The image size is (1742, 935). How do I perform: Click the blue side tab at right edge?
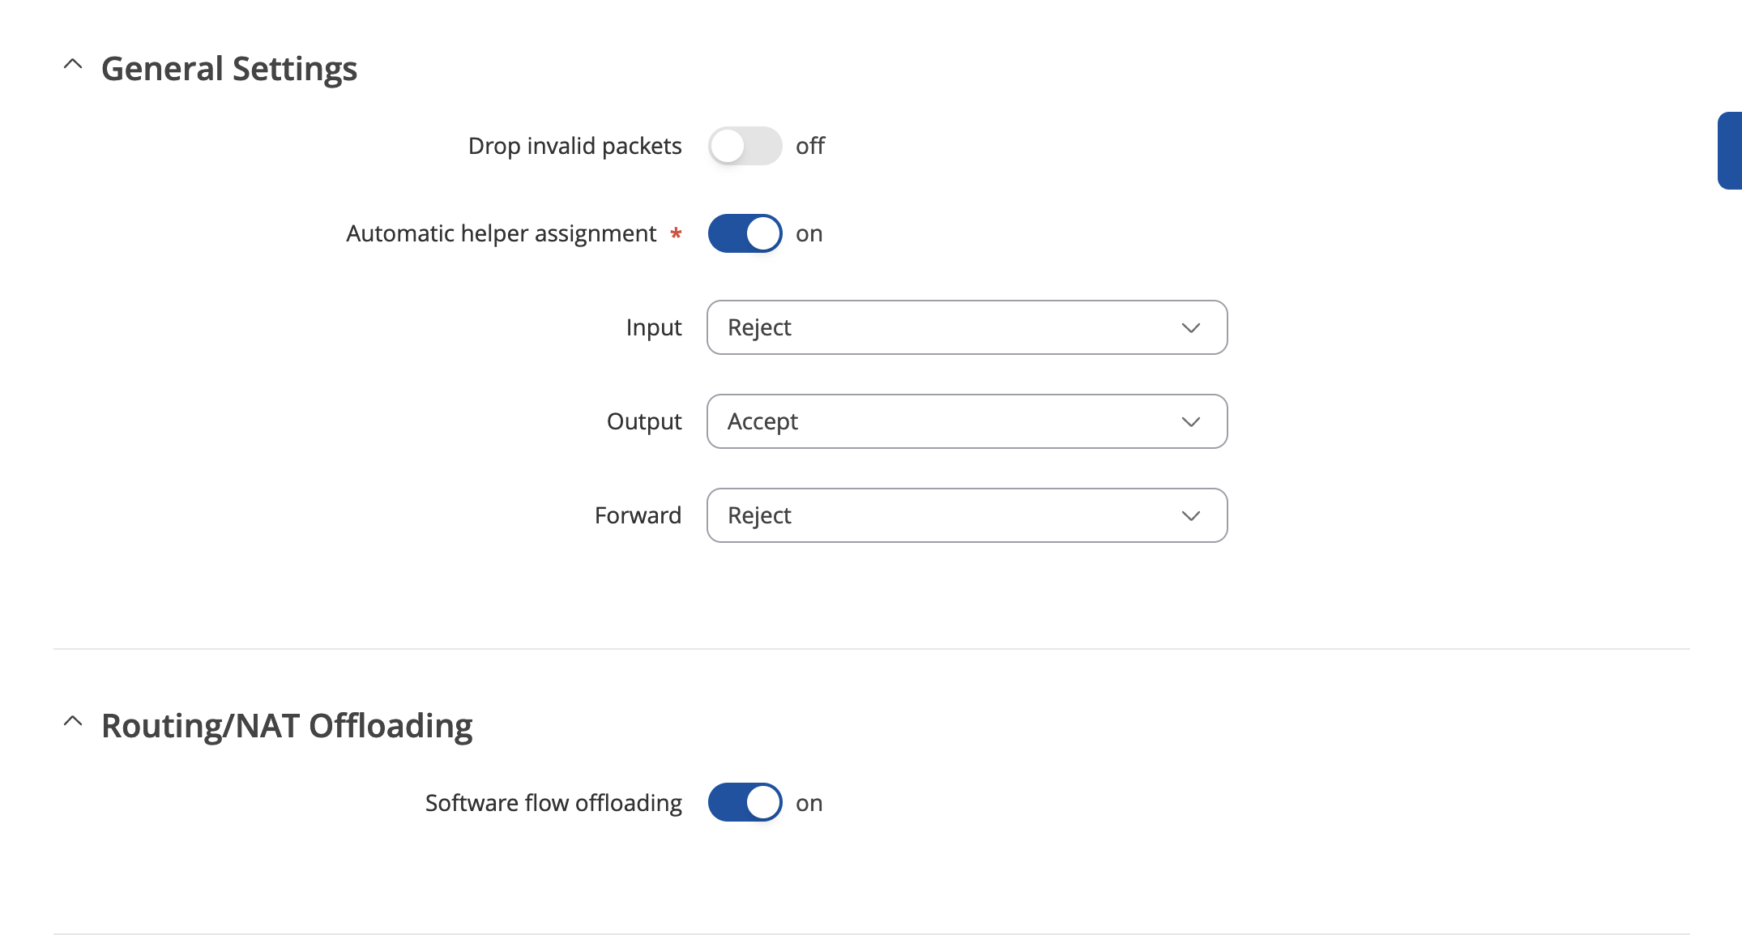click(x=1730, y=151)
